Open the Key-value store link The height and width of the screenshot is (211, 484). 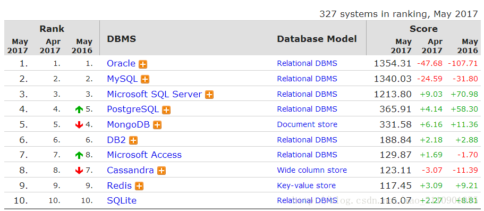click(x=306, y=185)
